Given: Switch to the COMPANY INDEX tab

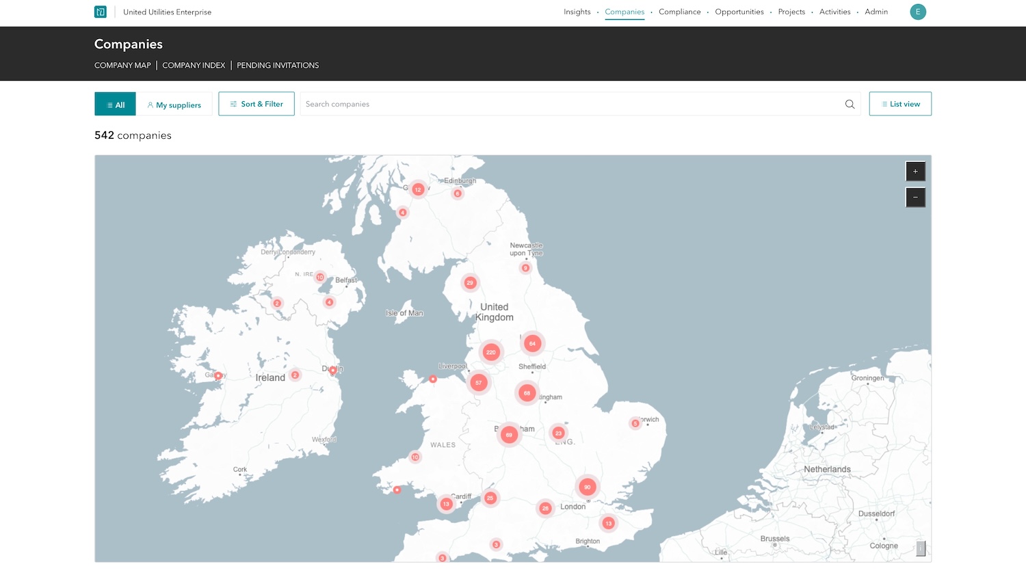Looking at the screenshot, I should coord(194,65).
